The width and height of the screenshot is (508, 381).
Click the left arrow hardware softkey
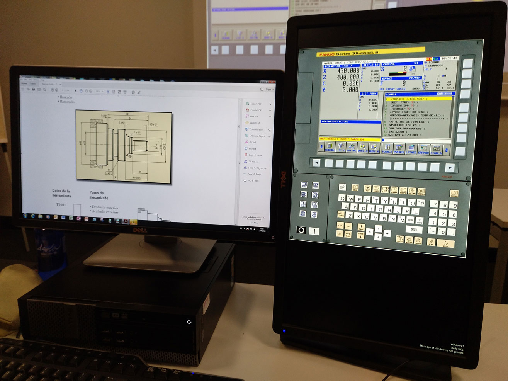tap(316, 163)
